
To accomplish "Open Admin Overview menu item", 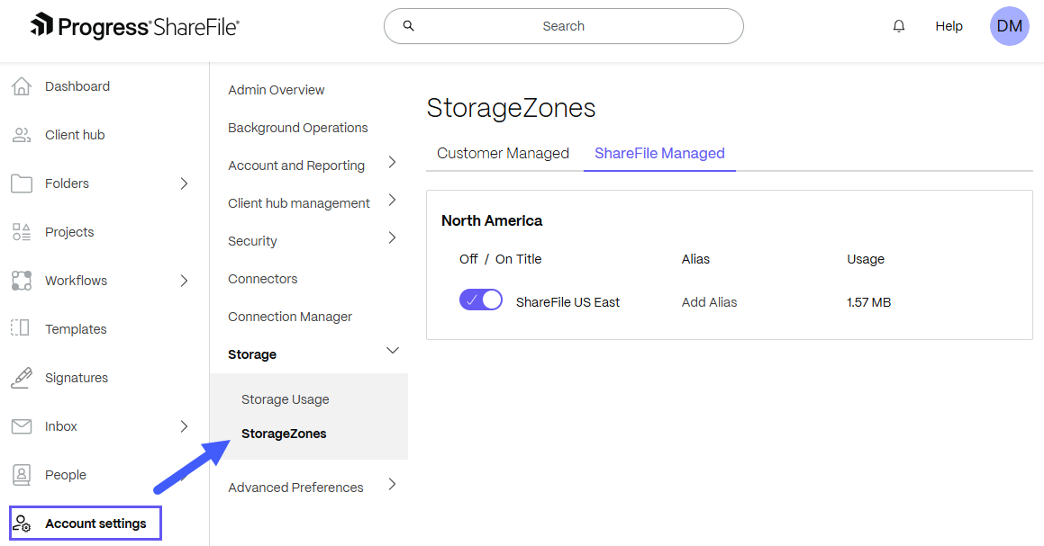I will click(x=277, y=90).
